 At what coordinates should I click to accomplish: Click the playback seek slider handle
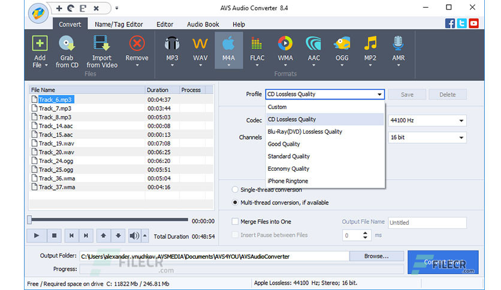click(29, 220)
